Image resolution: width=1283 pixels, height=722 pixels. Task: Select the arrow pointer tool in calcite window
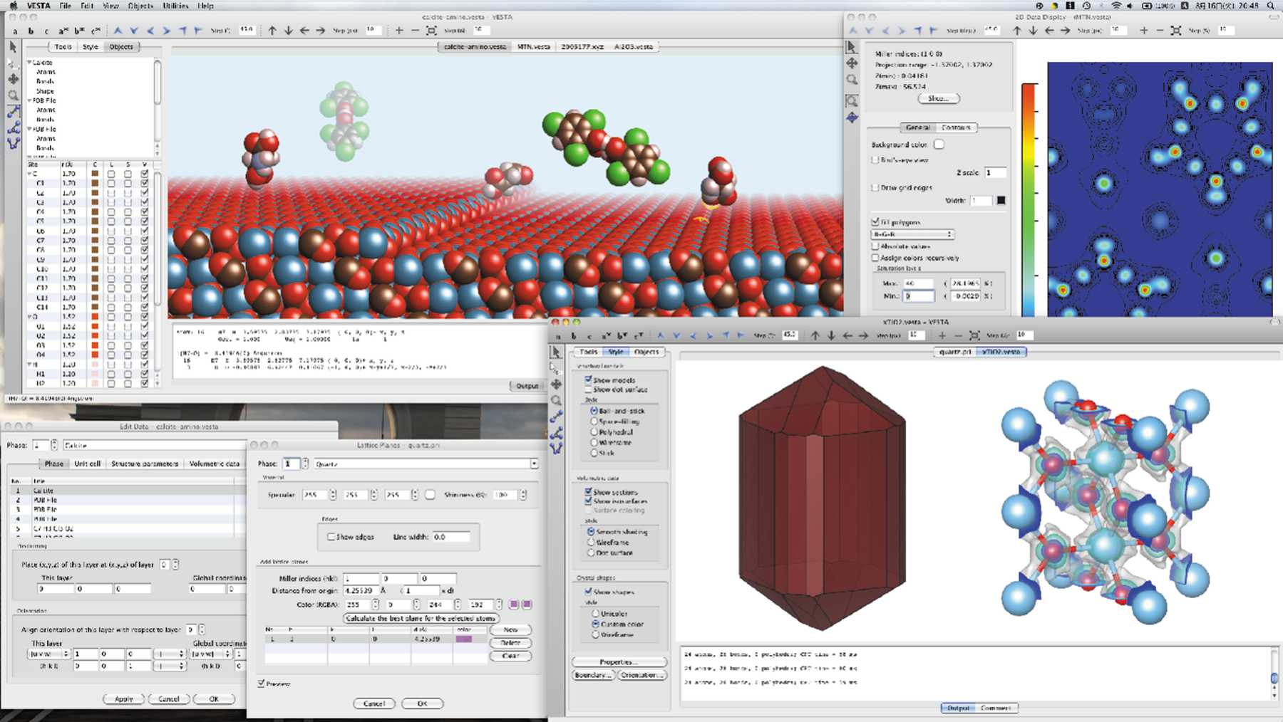pyautogui.click(x=13, y=47)
